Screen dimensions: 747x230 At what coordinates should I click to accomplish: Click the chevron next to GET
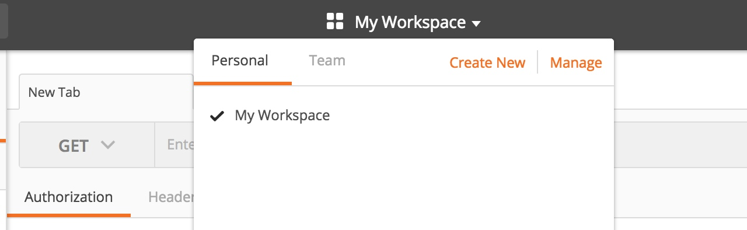107,145
